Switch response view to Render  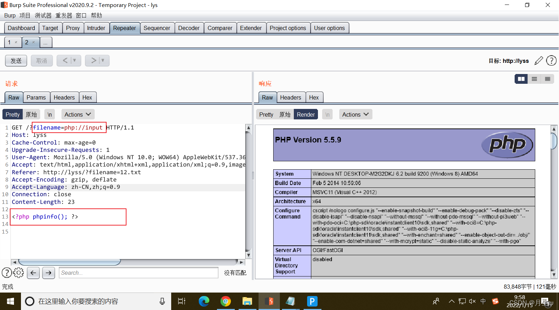click(306, 115)
